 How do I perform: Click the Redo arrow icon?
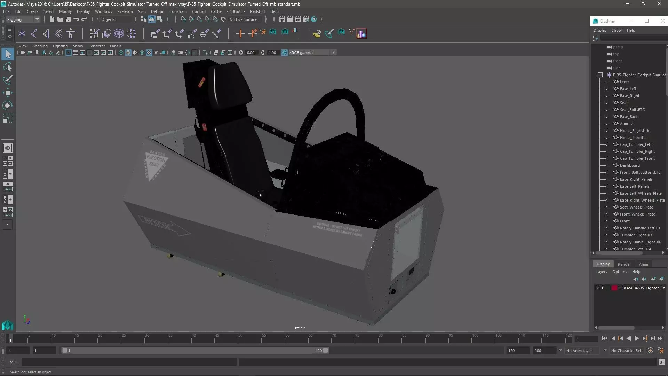coord(84,19)
